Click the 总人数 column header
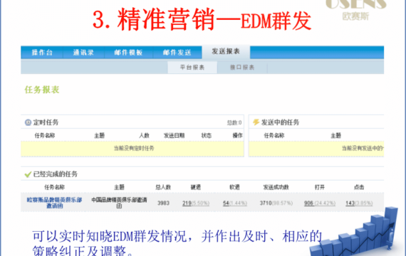This screenshot has width=406, height=256. click(x=163, y=187)
